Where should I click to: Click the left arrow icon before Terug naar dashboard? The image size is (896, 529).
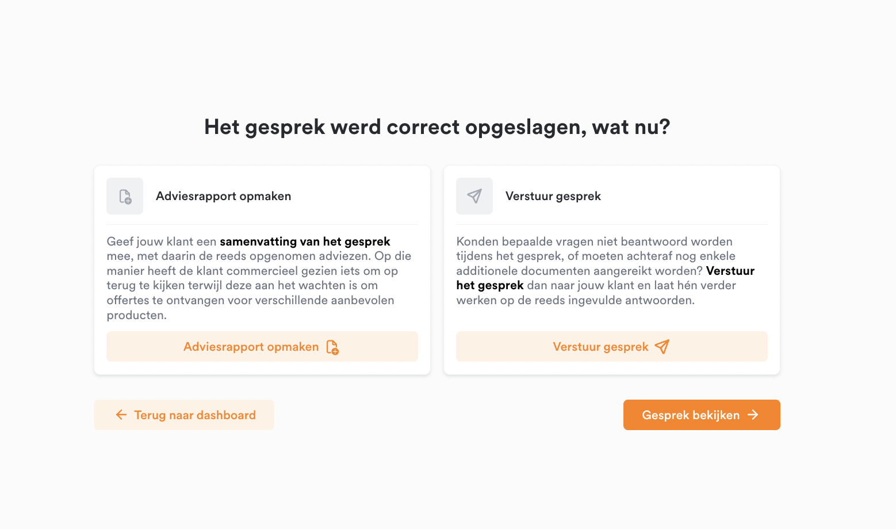tap(121, 415)
